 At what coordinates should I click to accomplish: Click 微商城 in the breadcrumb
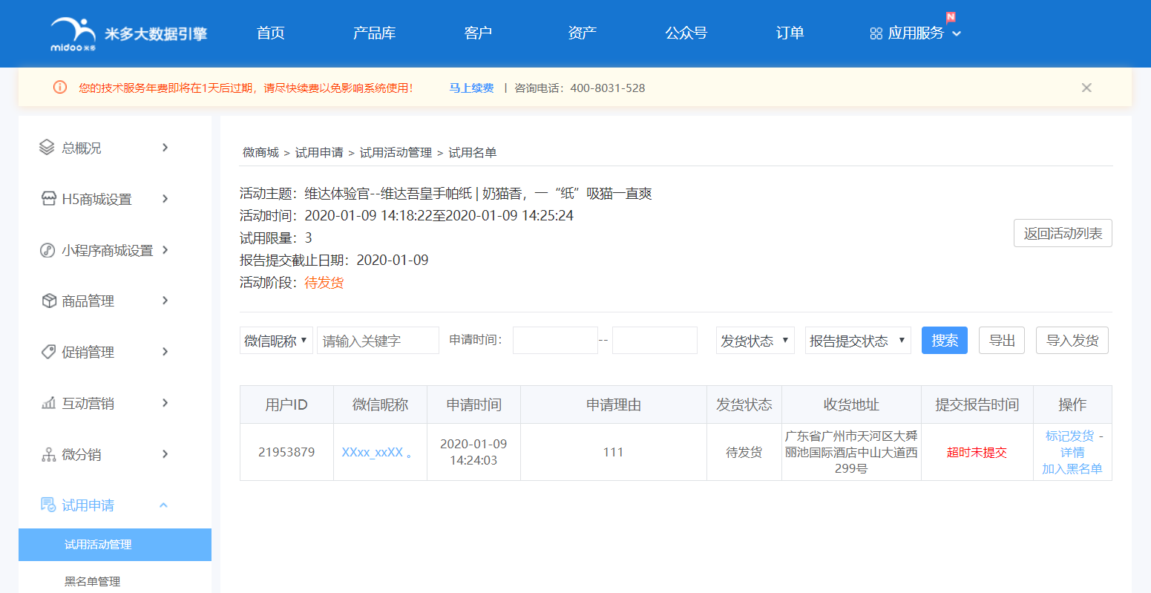pos(260,152)
